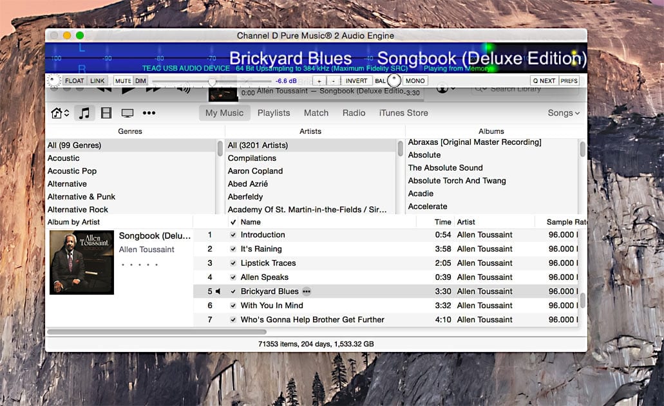Viewport: 664px width, 406px height.
Task: Click the Songbook album cover thumbnail
Action: click(82, 263)
